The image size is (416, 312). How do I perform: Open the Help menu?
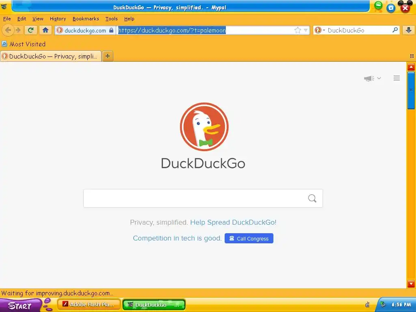click(129, 19)
